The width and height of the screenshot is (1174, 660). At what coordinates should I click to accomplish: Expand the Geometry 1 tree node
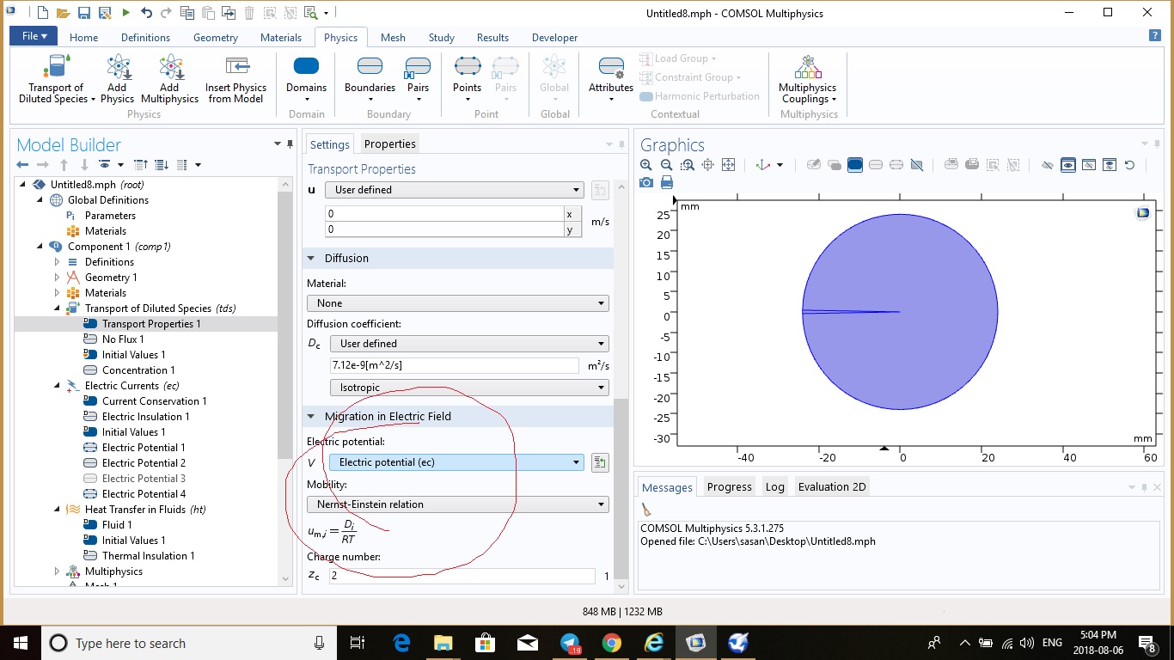click(x=58, y=278)
